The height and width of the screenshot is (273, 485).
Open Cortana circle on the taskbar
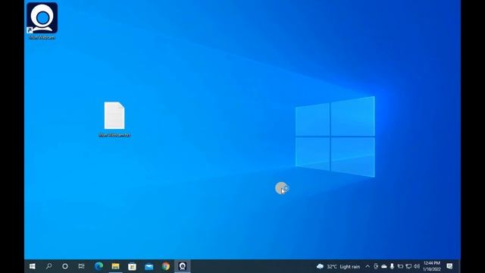(65, 266)
